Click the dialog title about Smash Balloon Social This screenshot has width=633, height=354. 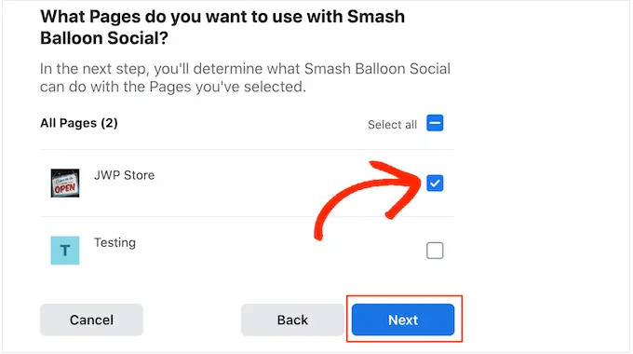pos(222,27)
